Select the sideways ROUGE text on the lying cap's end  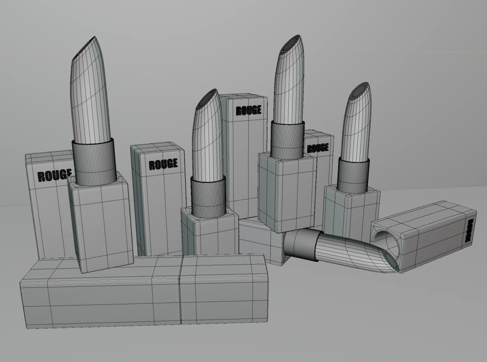tap(469, 231)
